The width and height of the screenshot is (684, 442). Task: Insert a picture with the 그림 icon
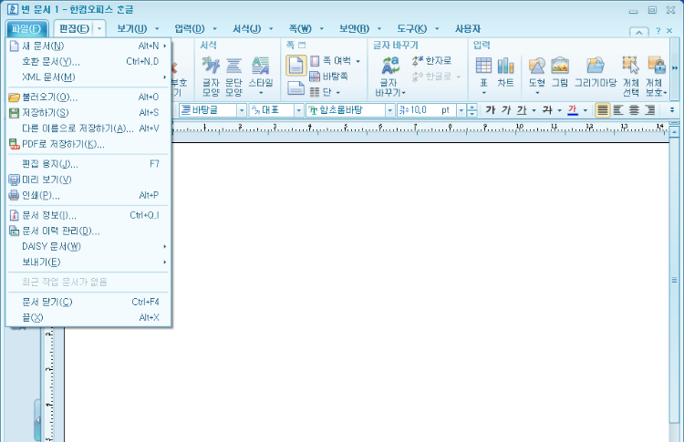[560, 72]
